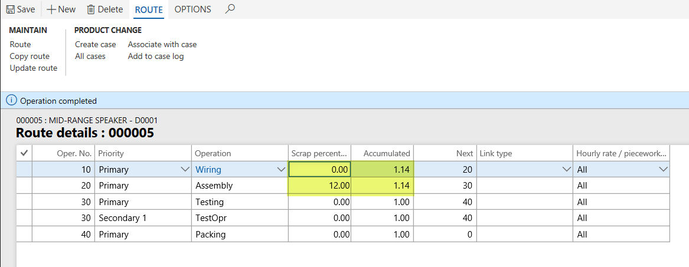Click the info icon in message bar
This screenshot has height=267, width=689.
(11, 101)
